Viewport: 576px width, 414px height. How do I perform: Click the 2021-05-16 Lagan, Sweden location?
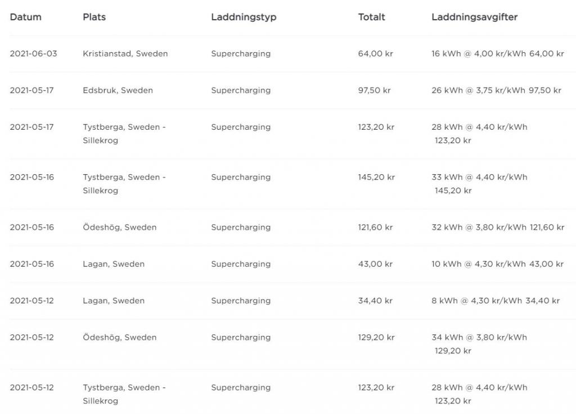coord(114,264)
